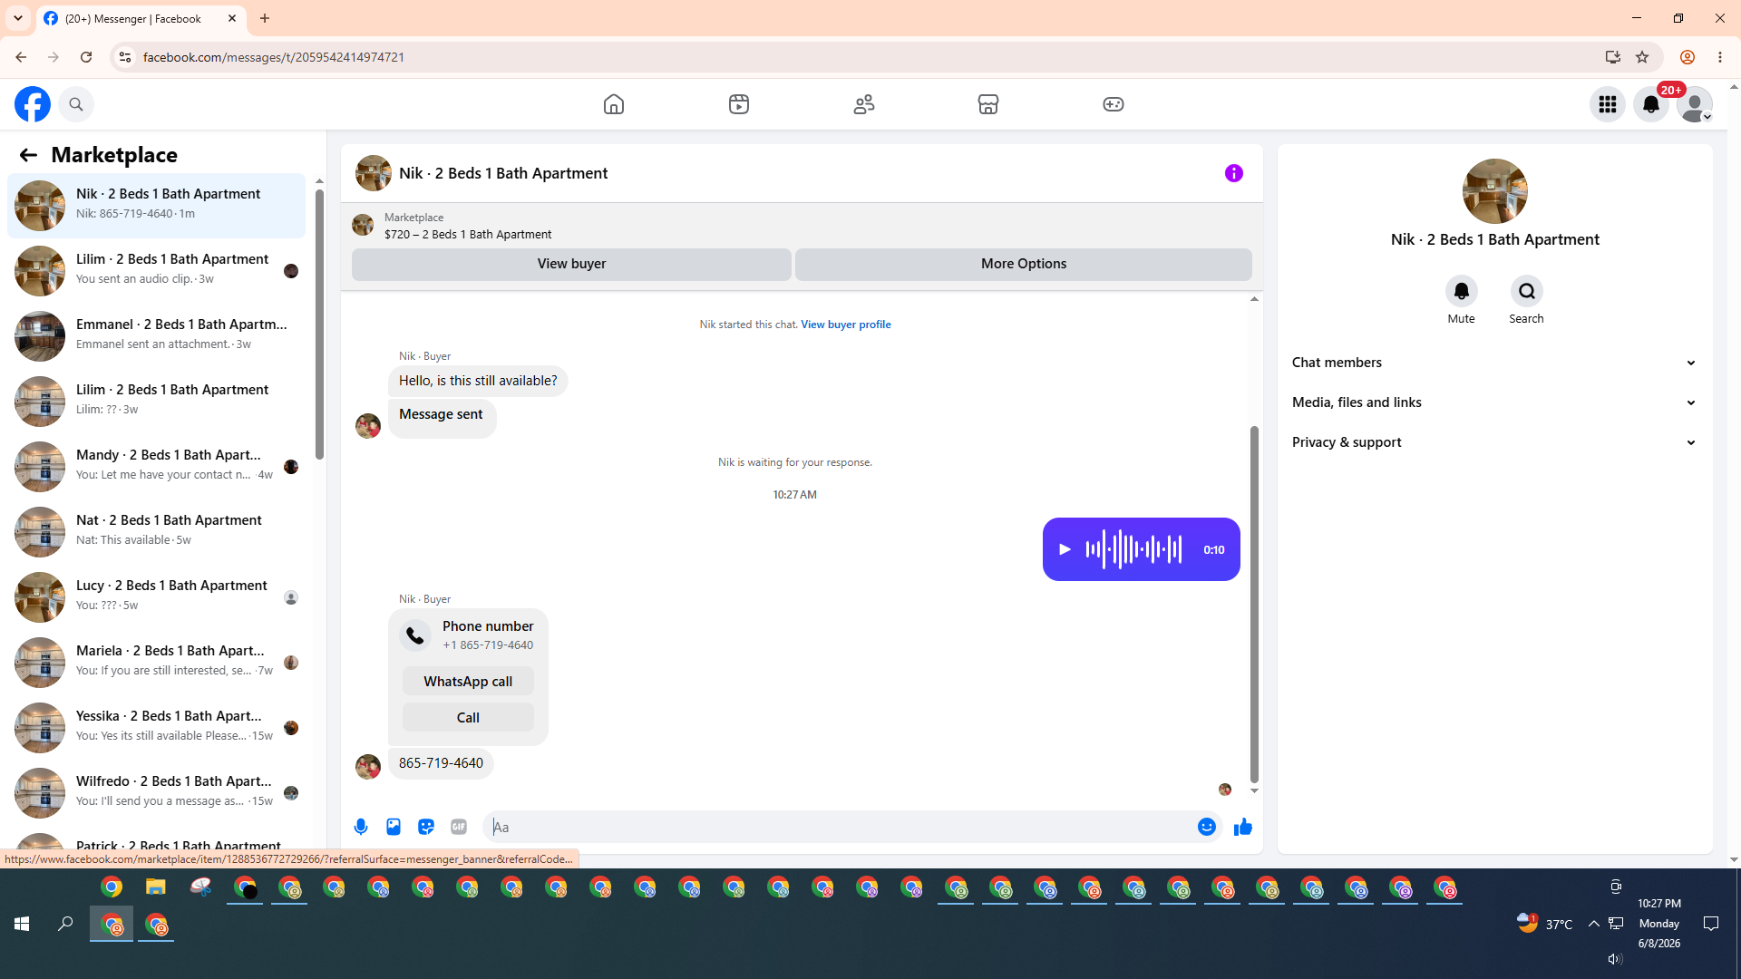Open the Mariela conversation
This screenshot has width=1741, height=979.
(157, 663)
